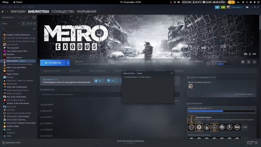Click controller support icon on banner
The image size is (261, 147).
(254, 54)
